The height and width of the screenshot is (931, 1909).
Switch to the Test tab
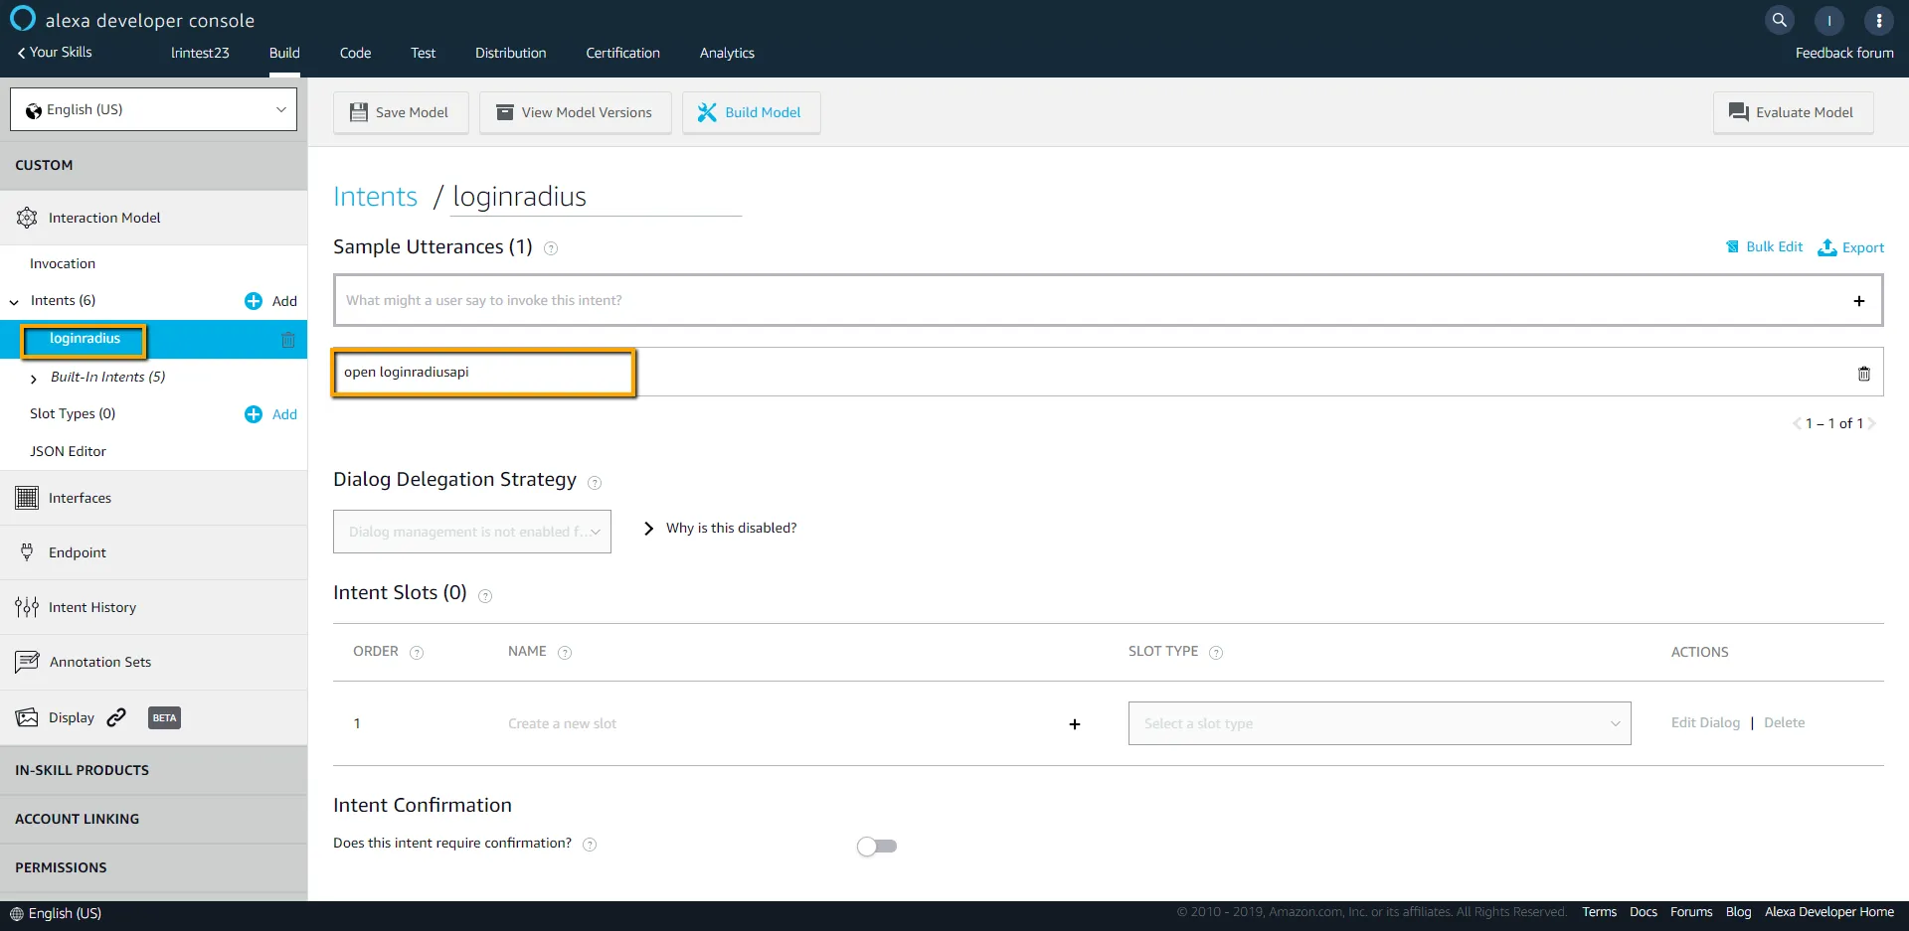[423, 53]
